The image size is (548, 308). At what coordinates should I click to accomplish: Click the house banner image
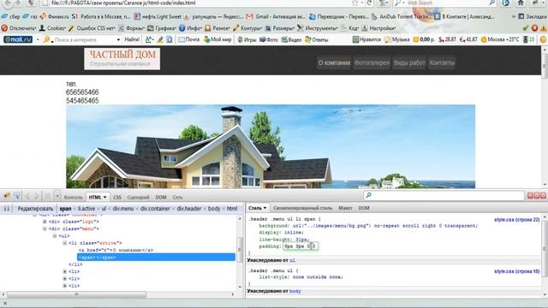(271, 146)
